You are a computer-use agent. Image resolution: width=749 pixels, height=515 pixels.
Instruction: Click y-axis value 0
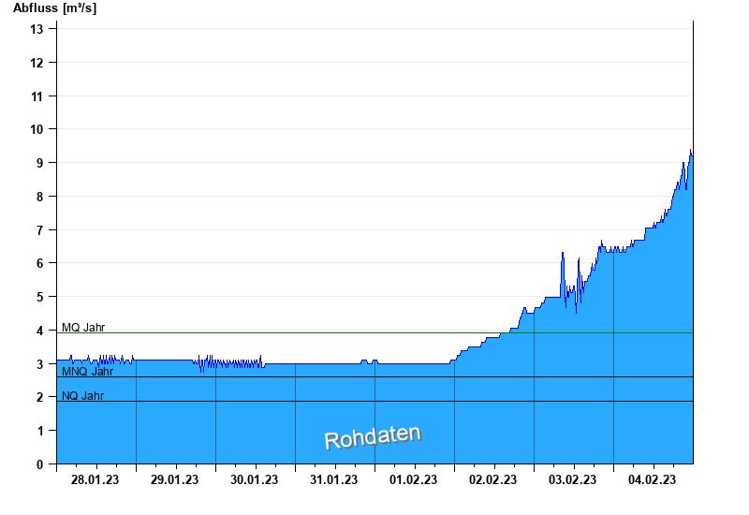[39, 464]
